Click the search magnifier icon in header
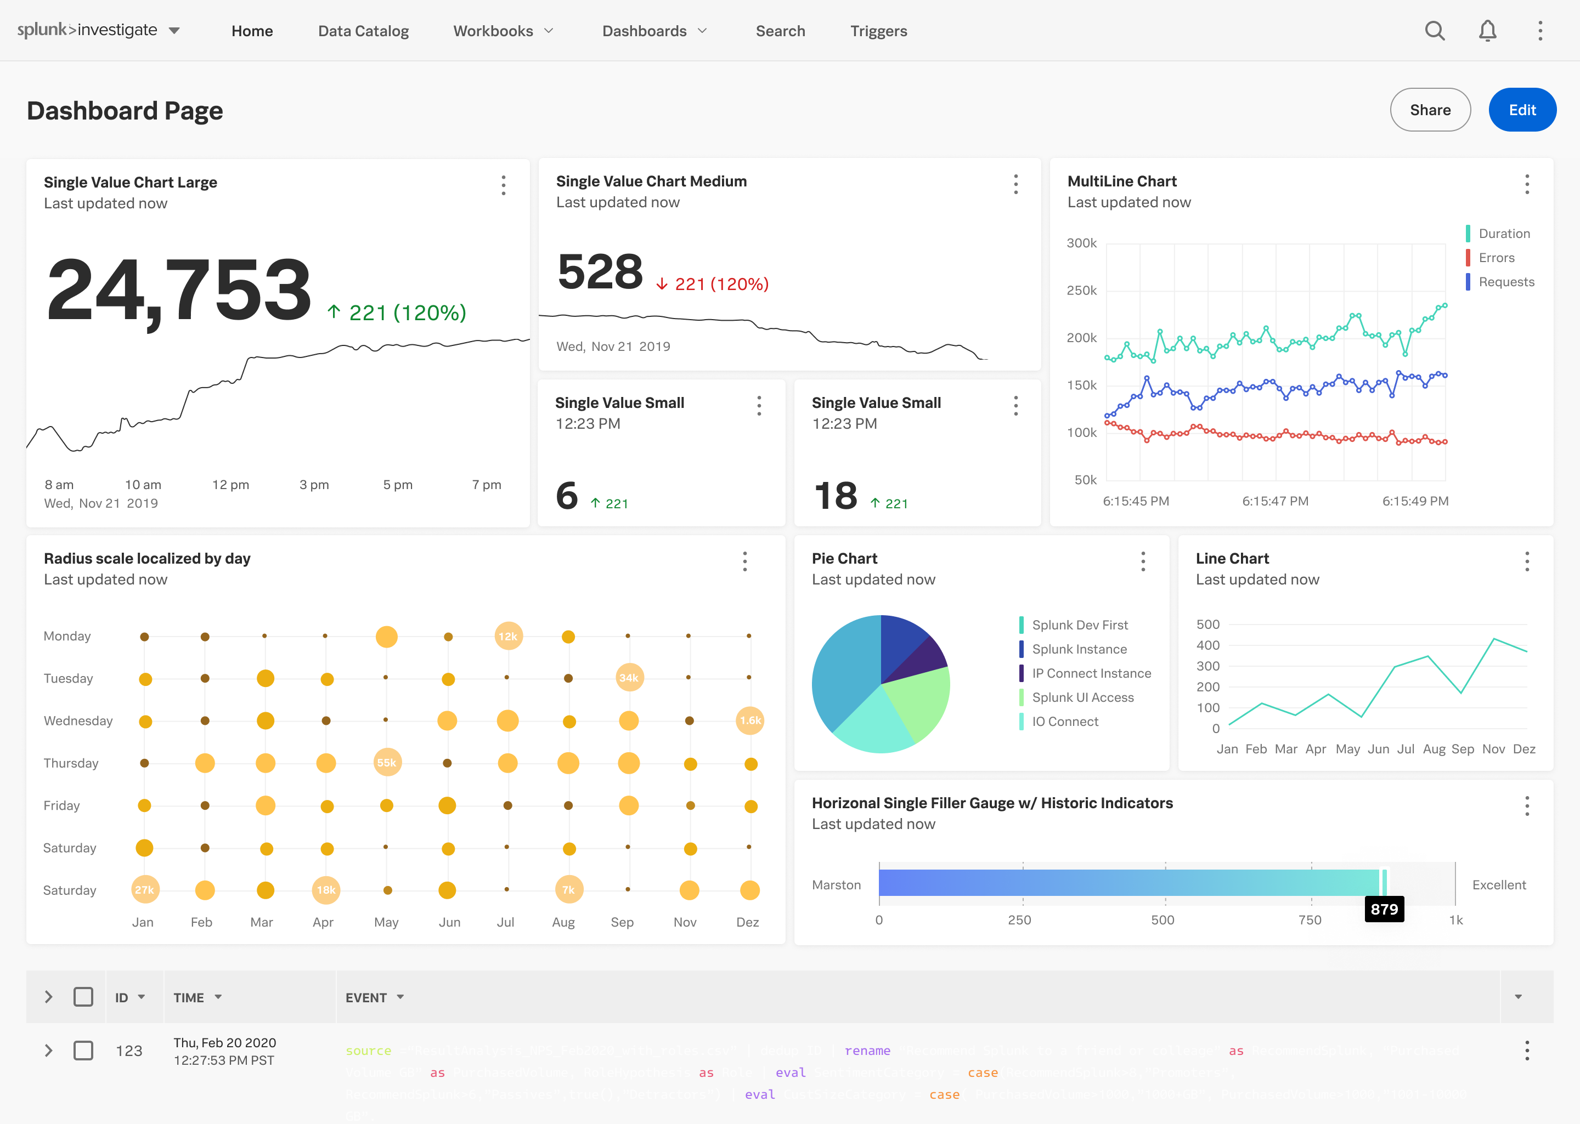Viewport: 1580px width, 1124px height. (1434, 31)
